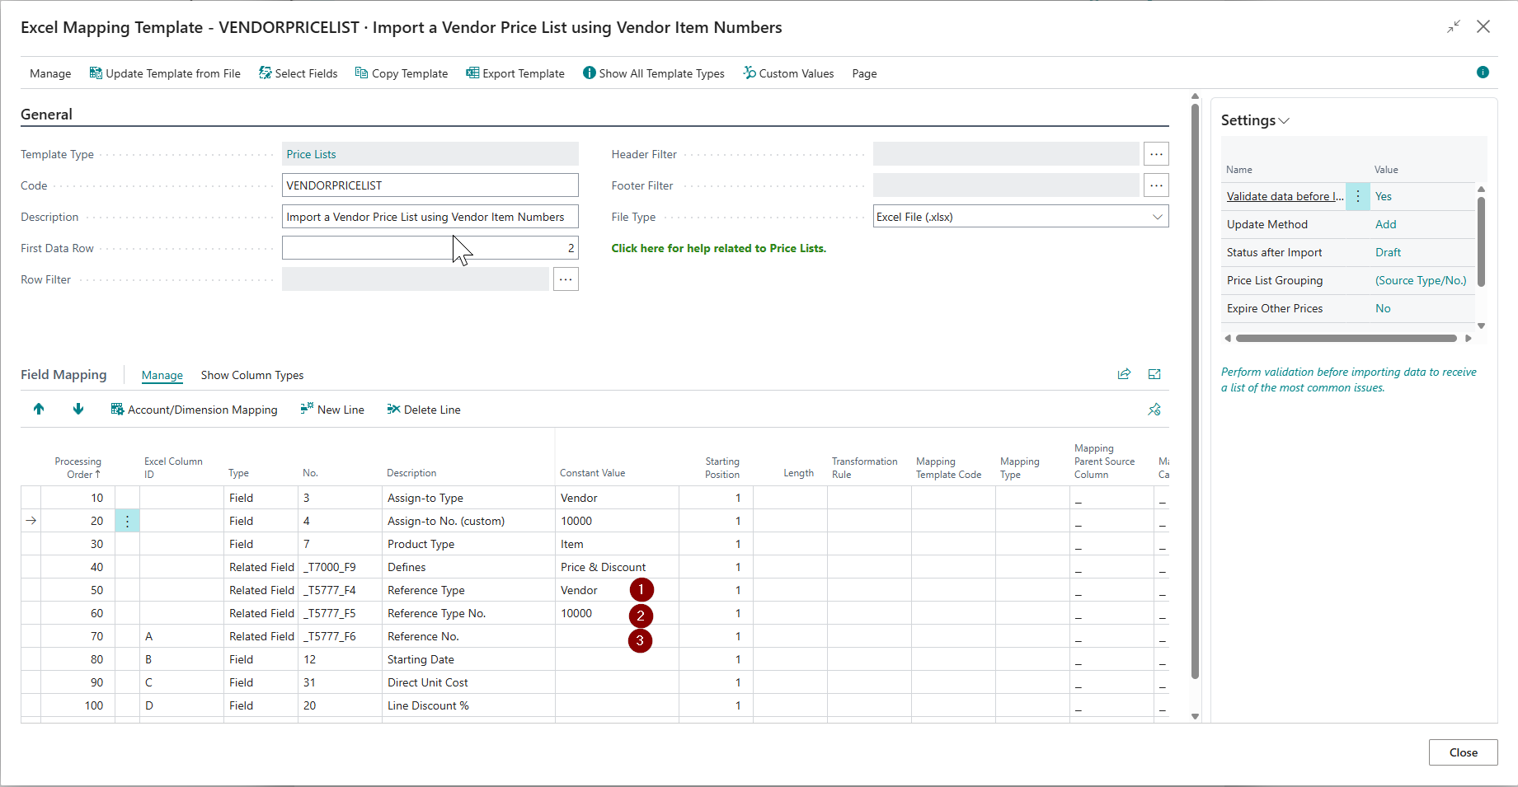The image size is (1518, 787).
Task: Select Excel Column ID A cell
Action: pyautogui.click(x=181, y=636)
